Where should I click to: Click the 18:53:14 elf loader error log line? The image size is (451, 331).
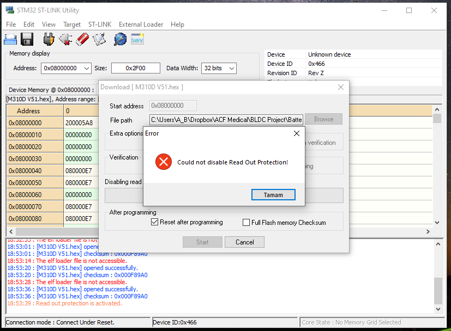[67, 261]
